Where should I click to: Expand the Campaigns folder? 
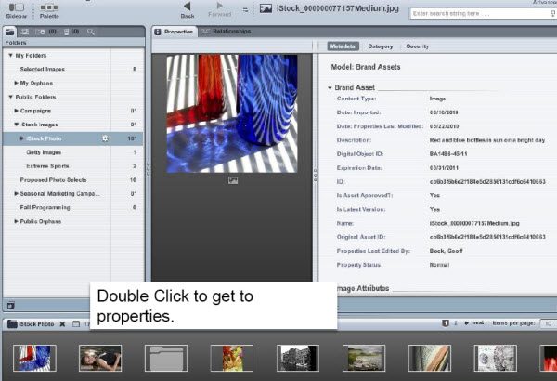click(16, 111)
